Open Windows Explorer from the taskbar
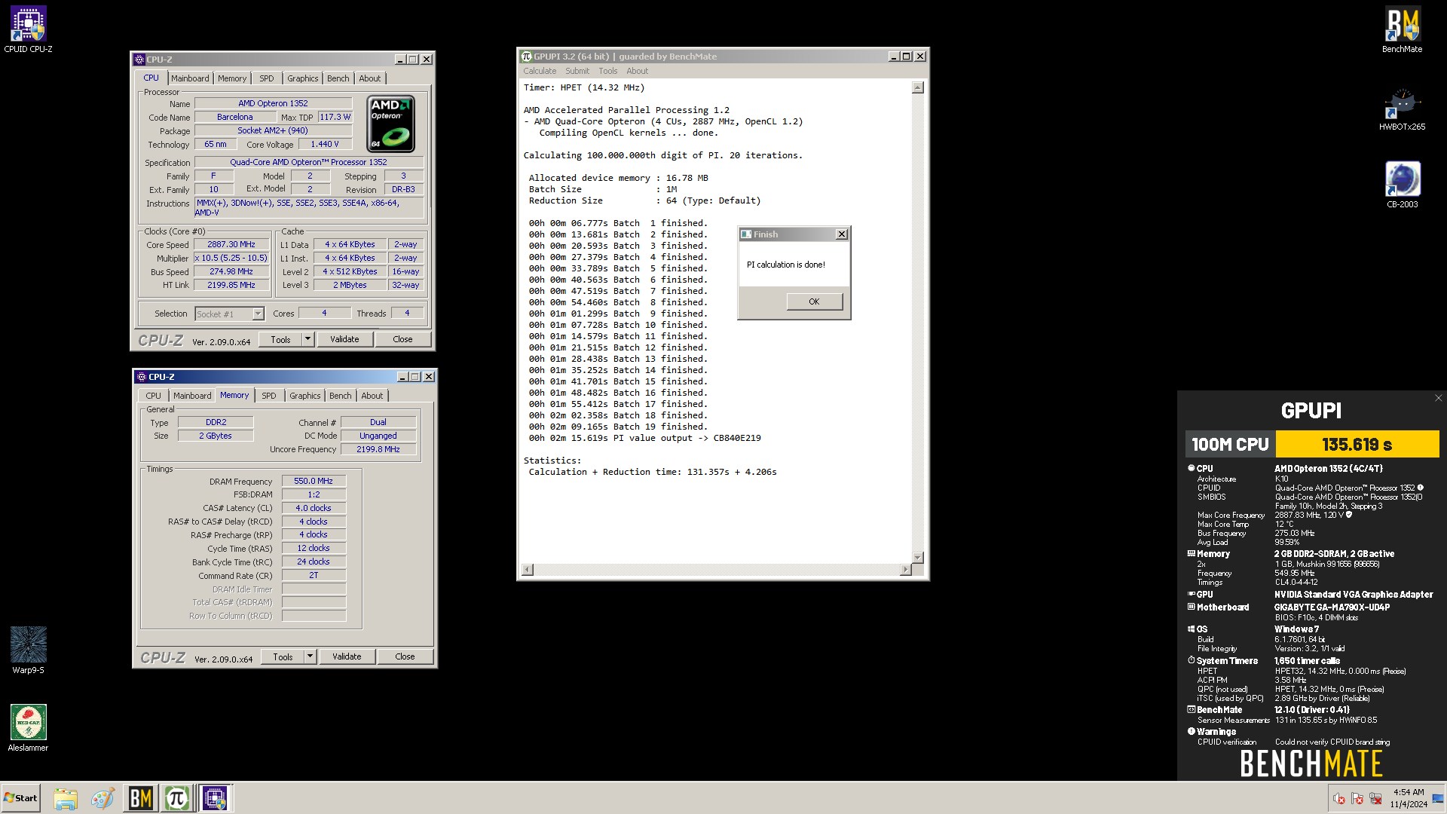This screenshot has height=814, width=1447. pyautogui.click(x=66, y=798)
